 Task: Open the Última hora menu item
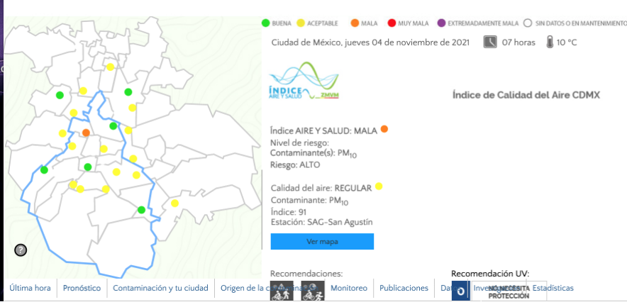[x=30, y=288]
